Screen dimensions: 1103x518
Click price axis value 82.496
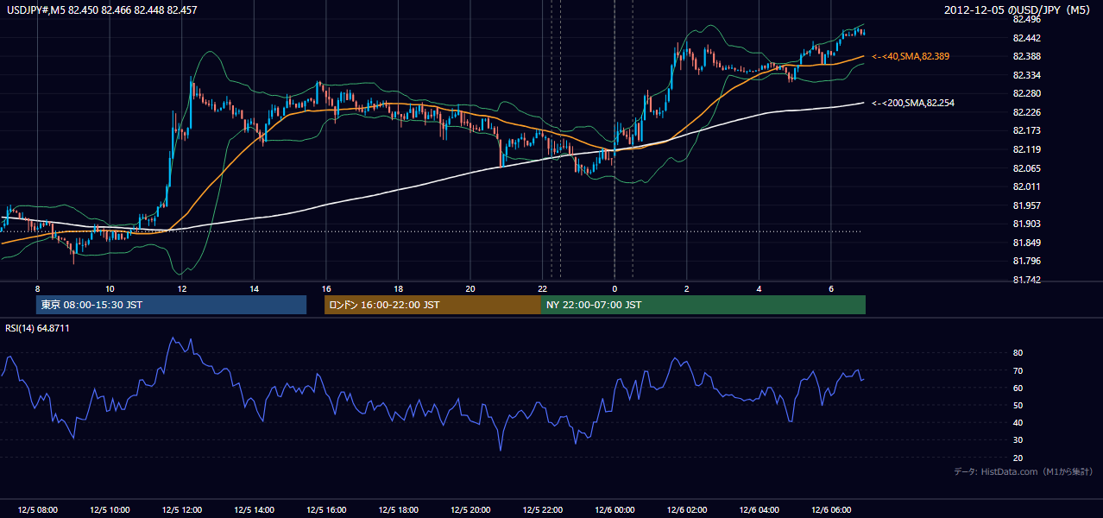coord(1027,19)
